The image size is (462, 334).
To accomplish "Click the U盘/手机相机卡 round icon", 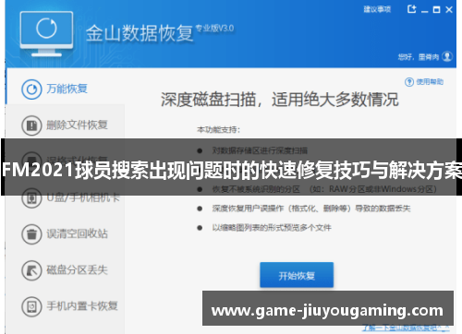I will click(x=31, y=198).
